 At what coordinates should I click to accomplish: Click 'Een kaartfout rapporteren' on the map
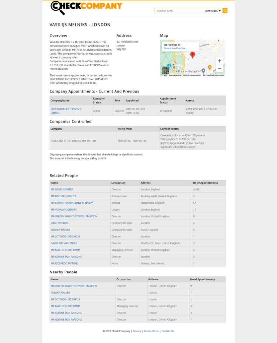click(x=213, y=75)
